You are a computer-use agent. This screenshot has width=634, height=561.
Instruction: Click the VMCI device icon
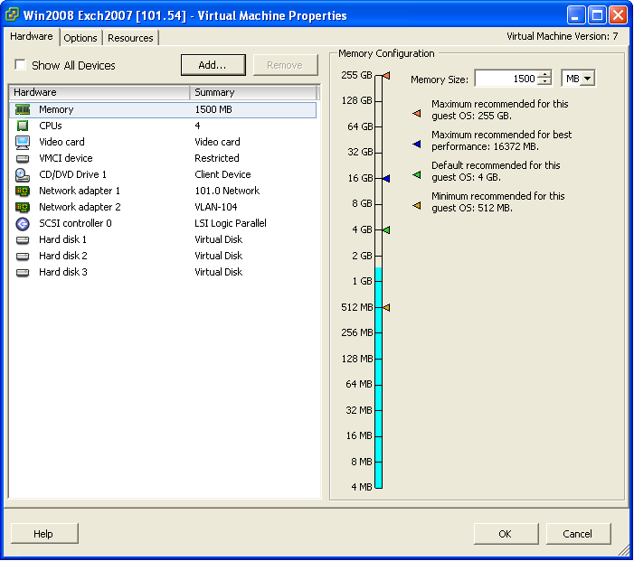pyautogui.click(x=23, y=158)
